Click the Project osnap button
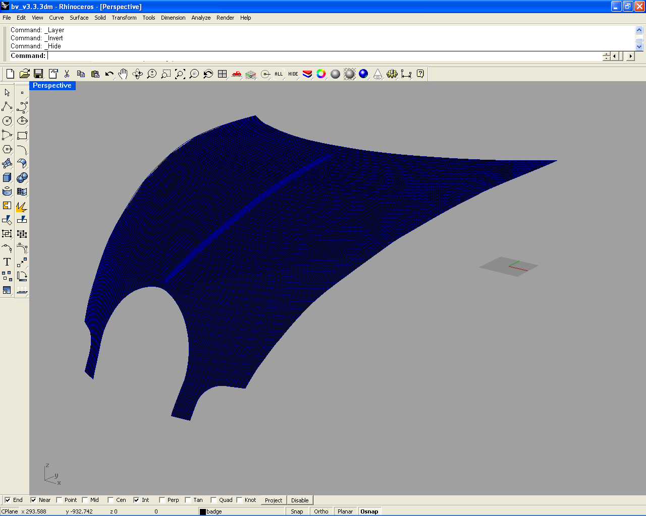This screenshot has height=516, width=646. pos(274,500)
